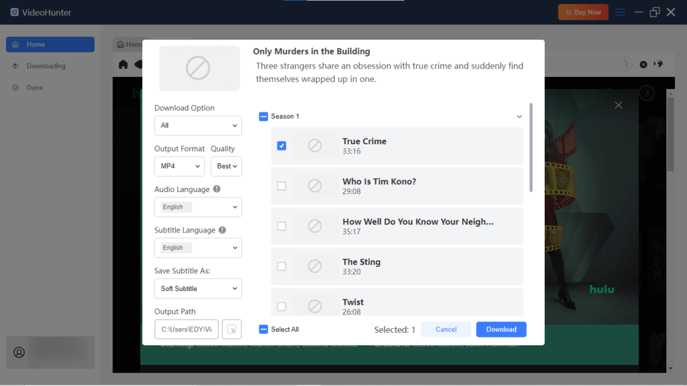
Task: Toggle the Select All checkbox
Action: pos(263,329)
